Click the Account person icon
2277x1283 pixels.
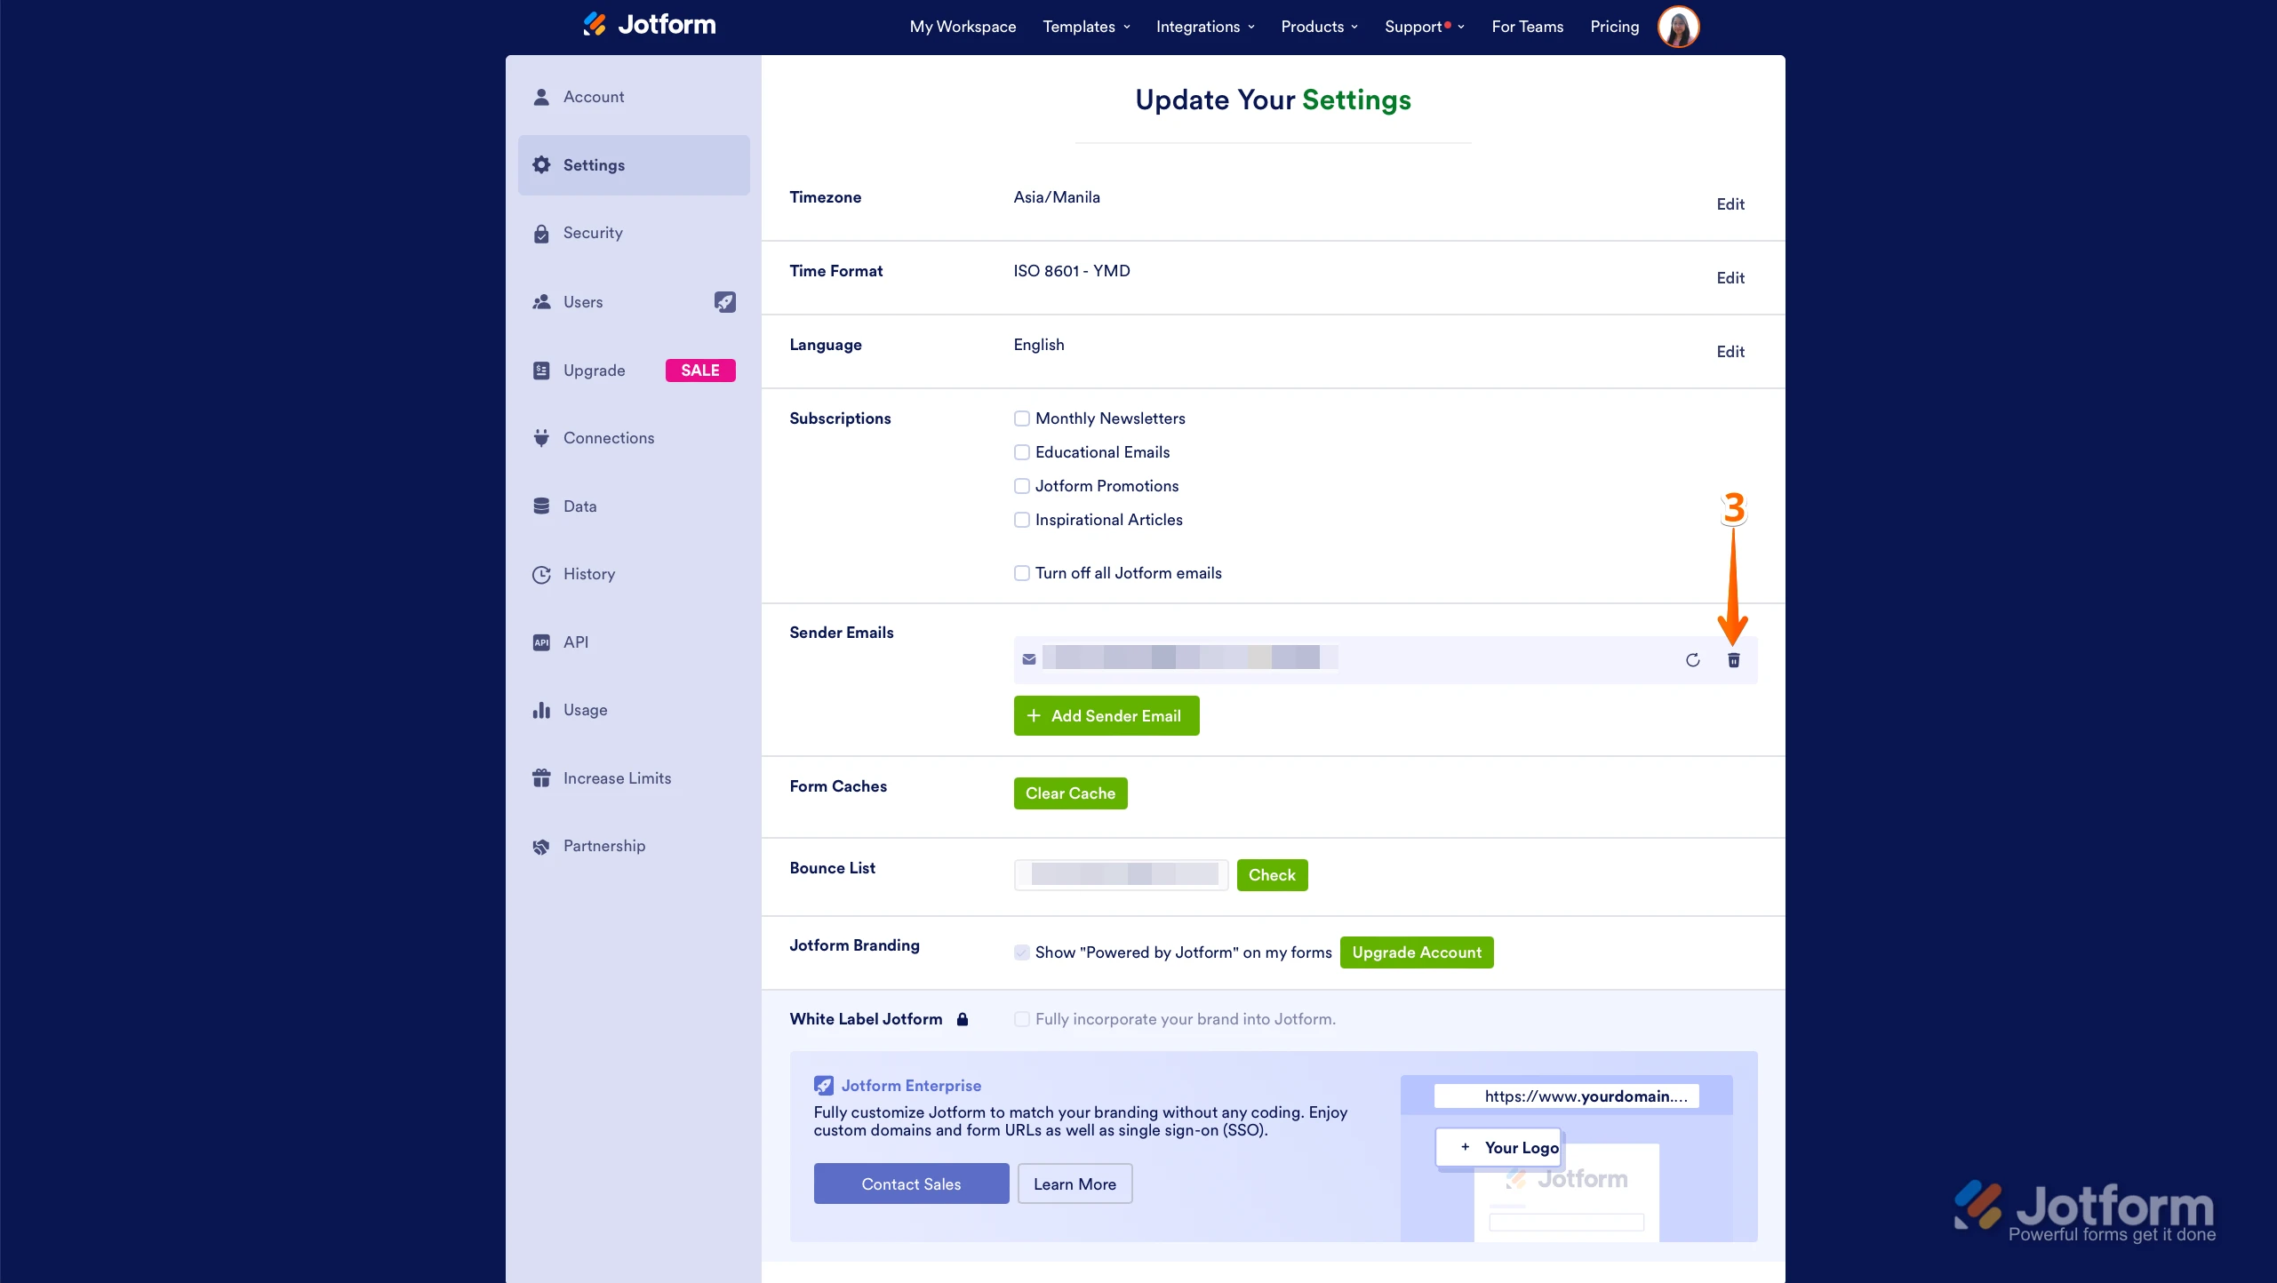(x=541, y=97)
